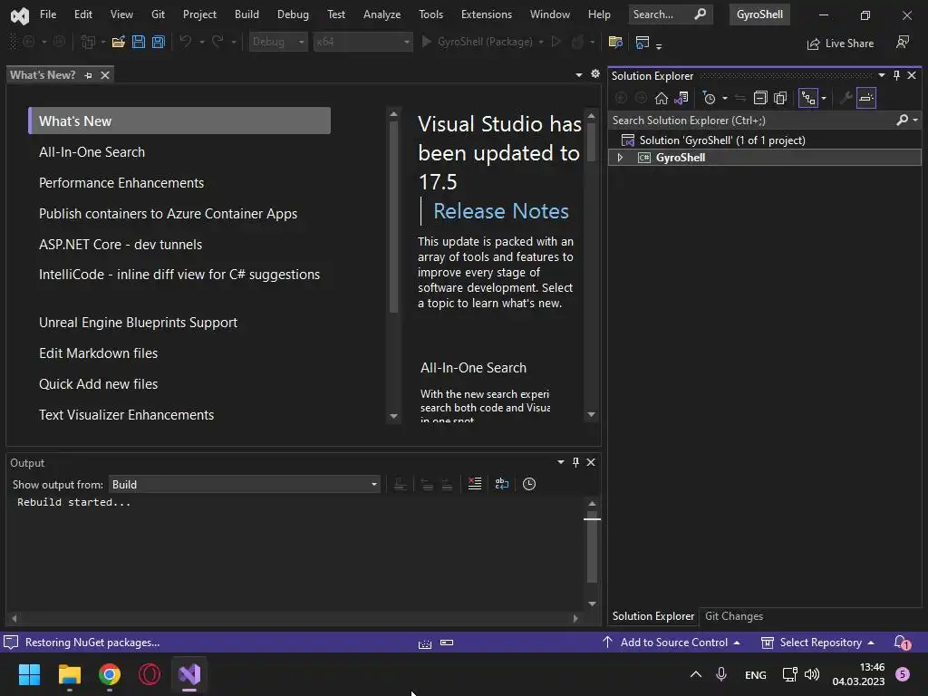Toggle Word Wrap in the Output panel
This screenshot has width=928, height=696.
502,484
